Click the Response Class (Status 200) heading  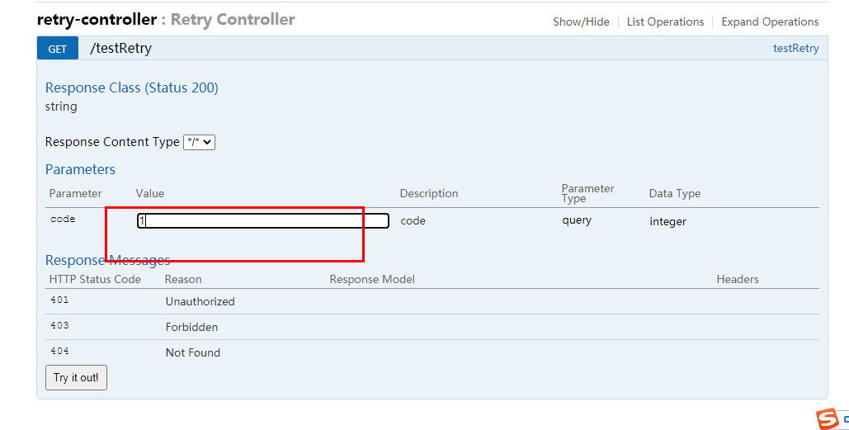click(x=132, y=87)
